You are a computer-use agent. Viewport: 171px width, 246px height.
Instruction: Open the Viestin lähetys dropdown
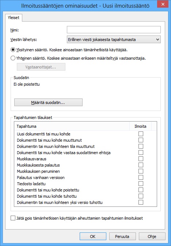click(x=114, y=40)
